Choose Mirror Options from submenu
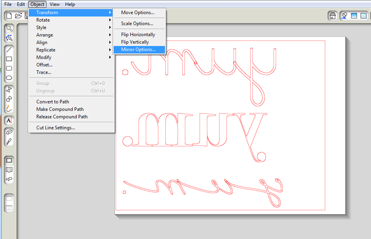The width and height of the screenshot is (371, 239). tap(139, 50)
